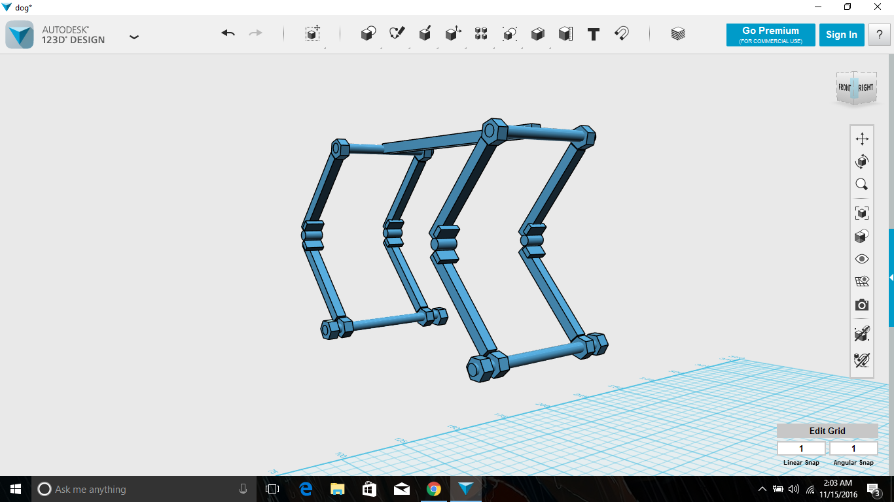Click the Fit view icon

(x=862, y=213)
